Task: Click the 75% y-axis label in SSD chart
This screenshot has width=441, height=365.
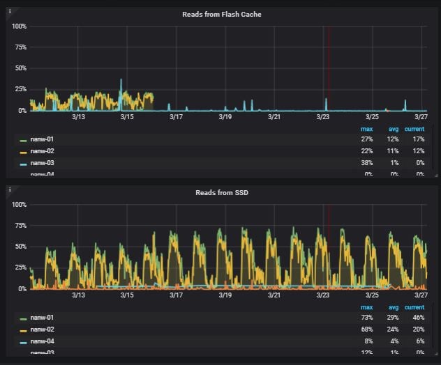Action: coord(20,226)
